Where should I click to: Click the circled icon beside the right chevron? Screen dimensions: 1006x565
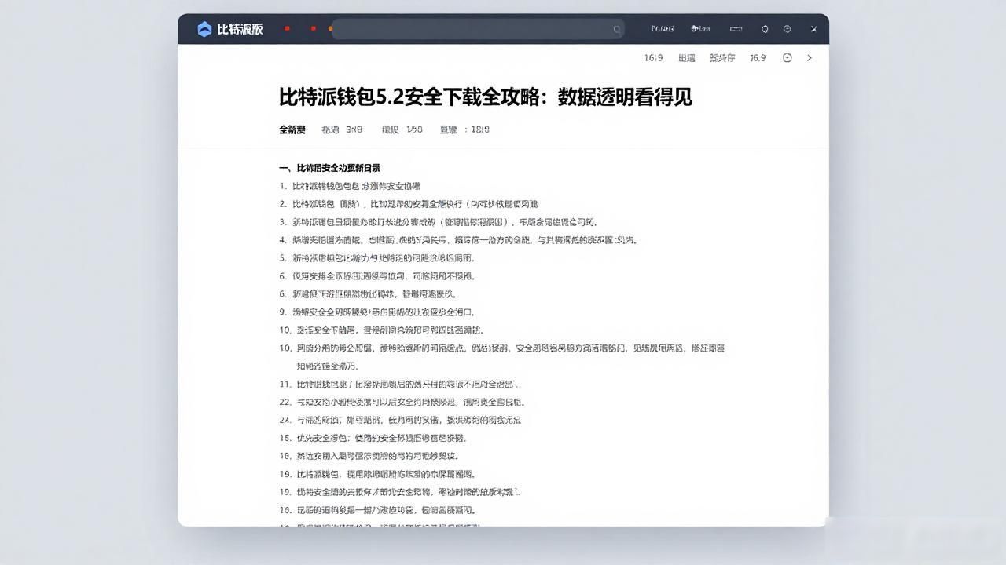(787, 58)
